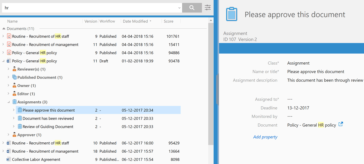364x164 pixels.
Task: Click clipboard icon of Review of Guiding Document
Action: coord(20,126)
